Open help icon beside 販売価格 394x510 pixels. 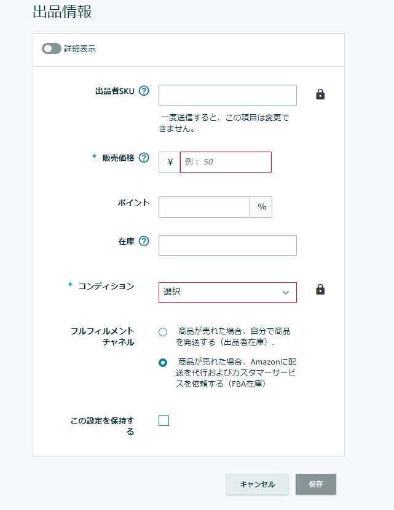click(144, 158)
